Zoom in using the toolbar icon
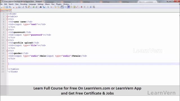This screenshot has width=180, height=101. pos(48,7)
